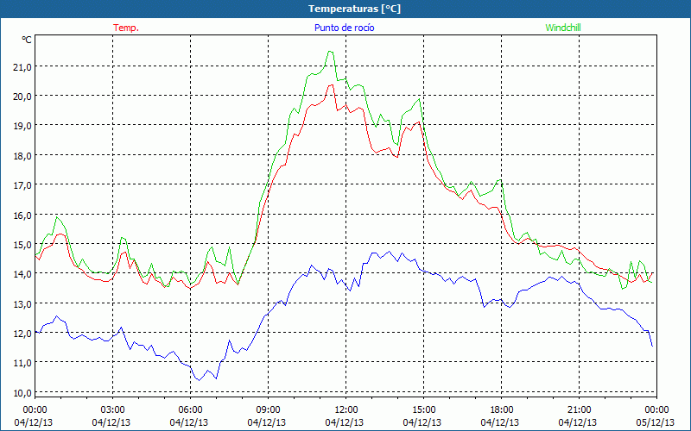Click the 12,0 y-axis value

tap(23, 334)
